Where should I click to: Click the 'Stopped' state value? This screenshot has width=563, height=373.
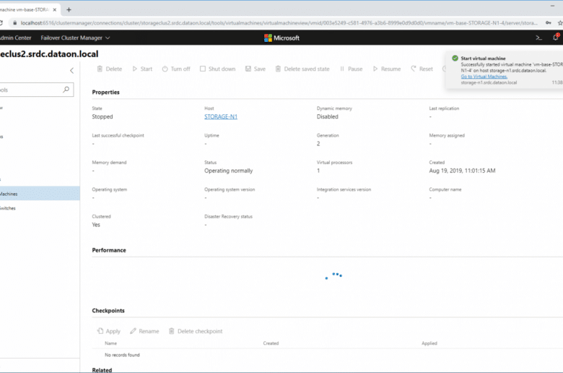[x=102, y=116]
